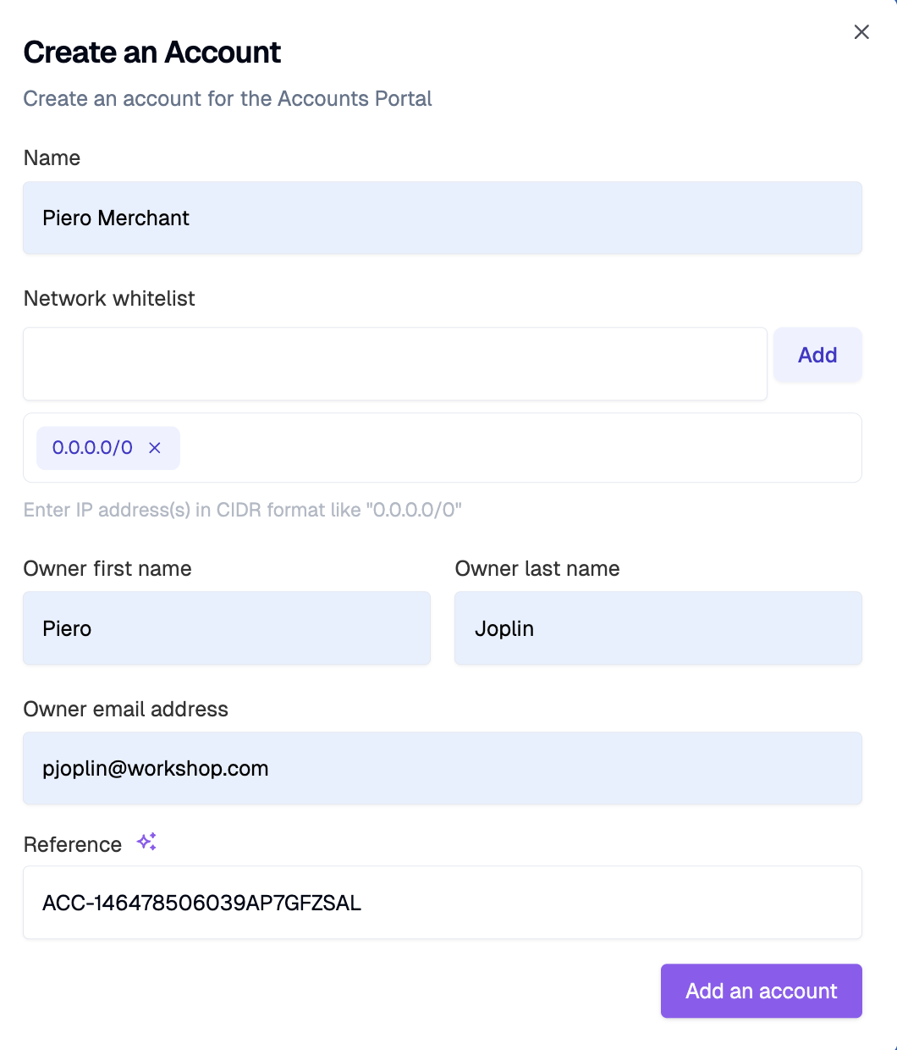
Task: Click the Owner first name label
Action: coord(107,568)
